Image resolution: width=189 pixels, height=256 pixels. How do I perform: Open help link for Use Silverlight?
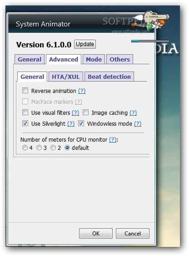click(71, 124)
